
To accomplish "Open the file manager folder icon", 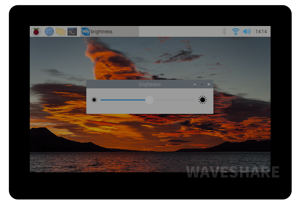I will click(61, 31).
